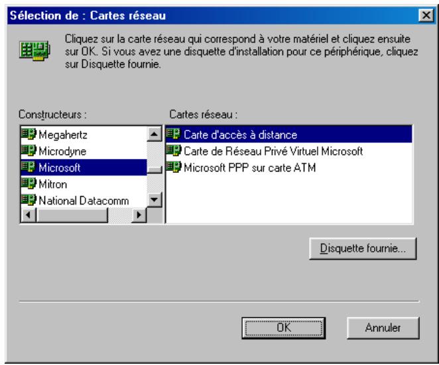Select Carte d'accès à distance entry
The height and width of the screenshot is (365, 439).
pos(288,134)
